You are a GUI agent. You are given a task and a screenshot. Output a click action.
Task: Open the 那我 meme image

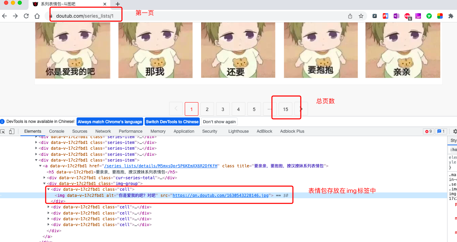coord(156,50)
